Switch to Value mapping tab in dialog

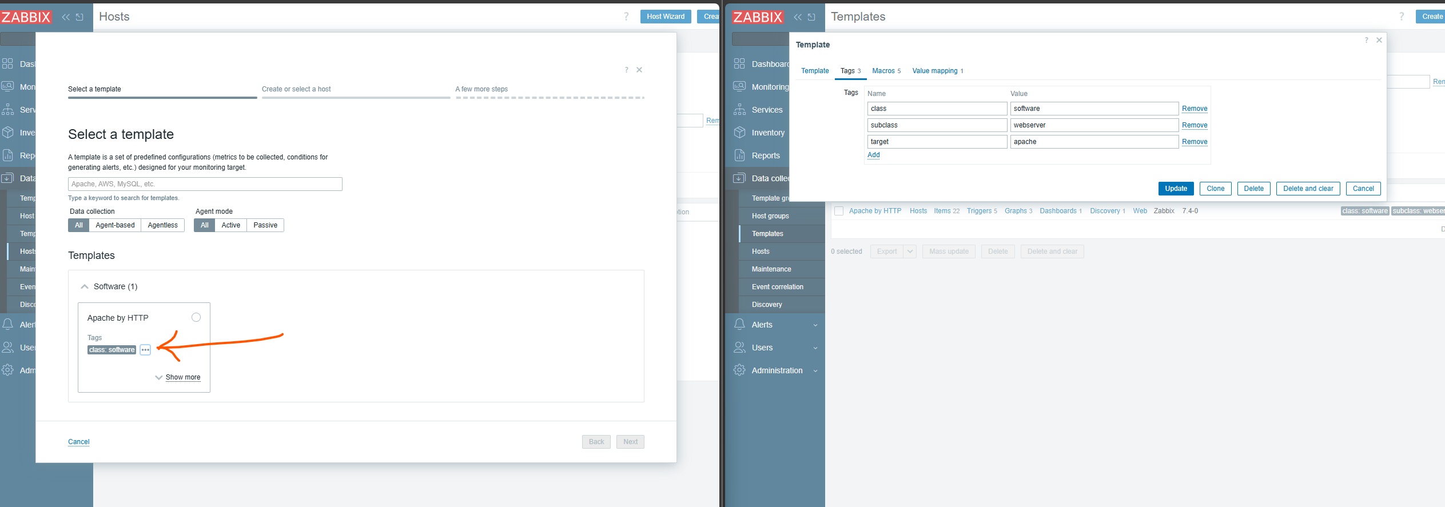point(938,71)
